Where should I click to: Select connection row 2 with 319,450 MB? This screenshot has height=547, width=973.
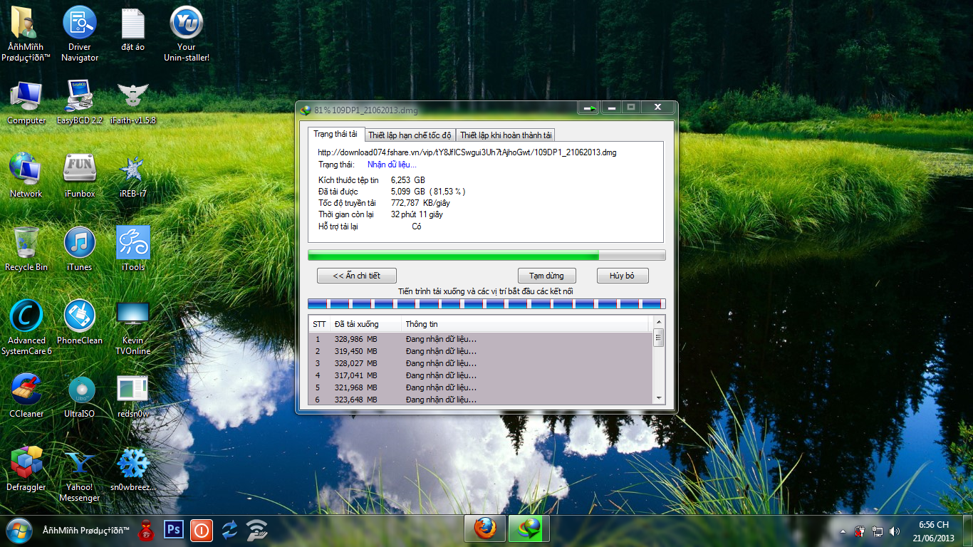[x=481, y=351]
